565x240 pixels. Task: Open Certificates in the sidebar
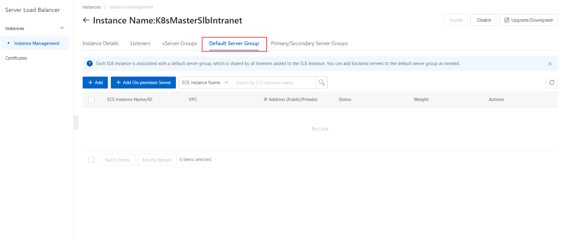(16, 58)
